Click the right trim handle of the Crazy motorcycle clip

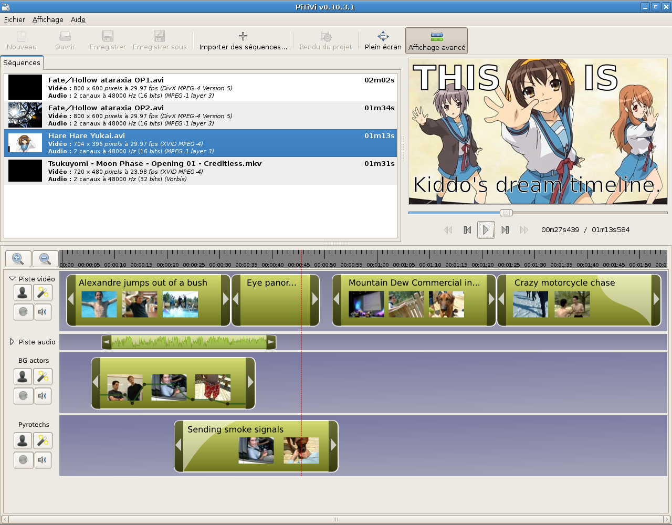coord(656,300)
